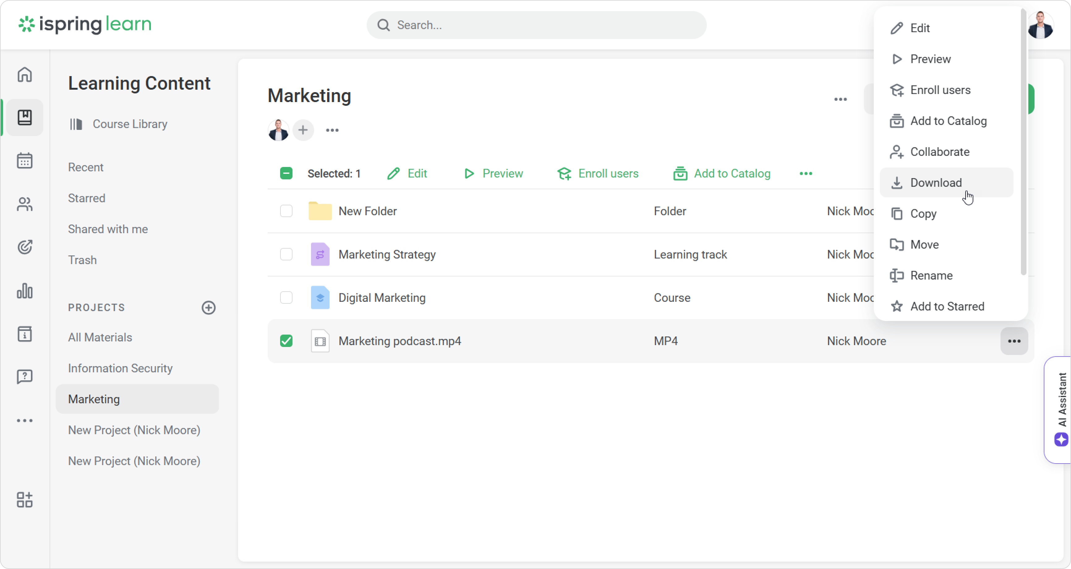Toggle the select-all checkbox in toolbar

(x=286, y=173)
